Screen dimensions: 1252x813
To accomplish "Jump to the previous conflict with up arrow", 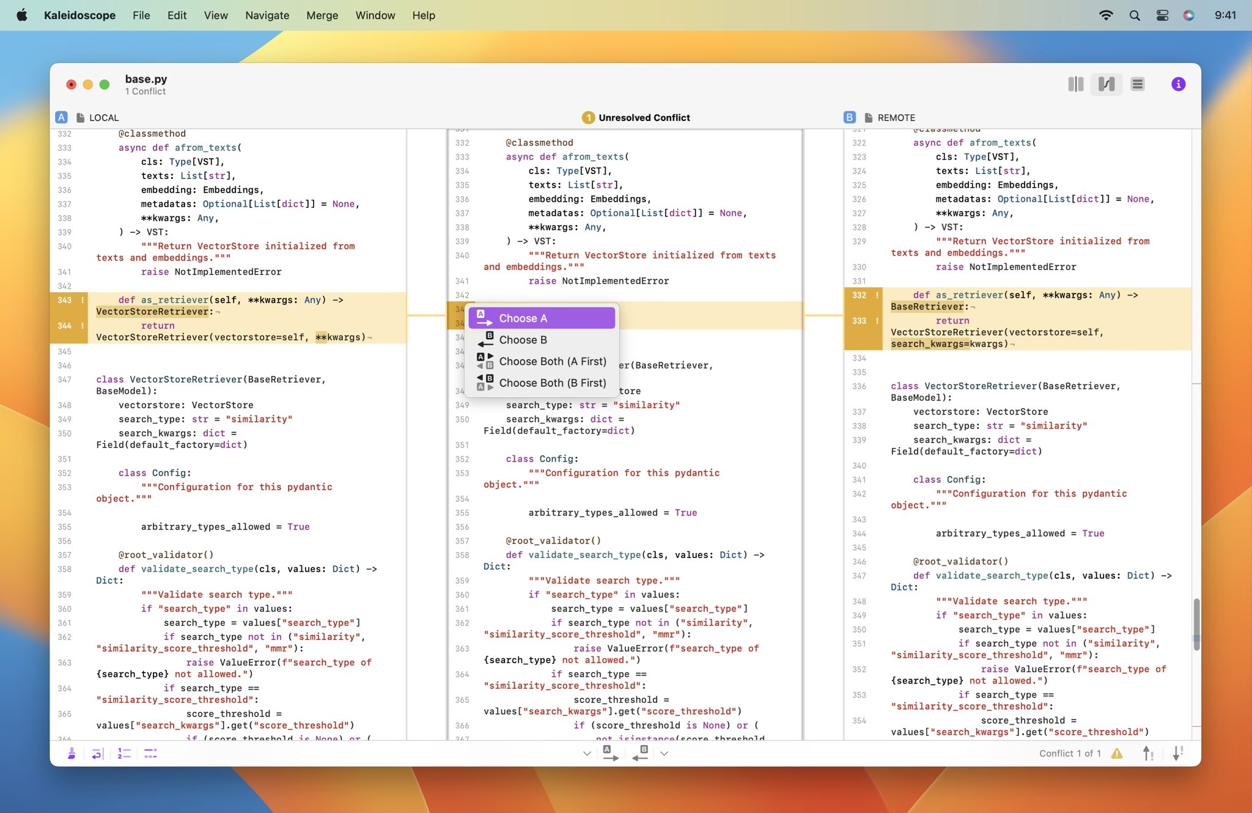I will coord(1148,753).
